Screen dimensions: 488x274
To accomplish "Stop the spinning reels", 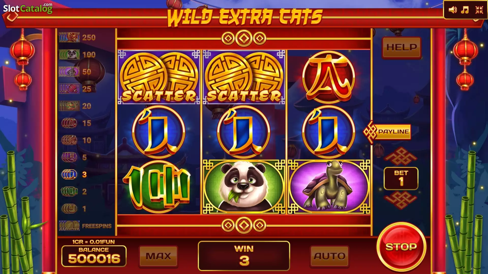I will [x=401, y=247].
